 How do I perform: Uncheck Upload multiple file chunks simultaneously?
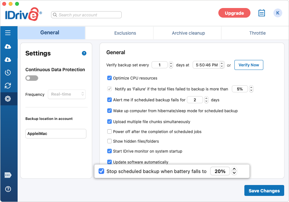click(109, 122)
